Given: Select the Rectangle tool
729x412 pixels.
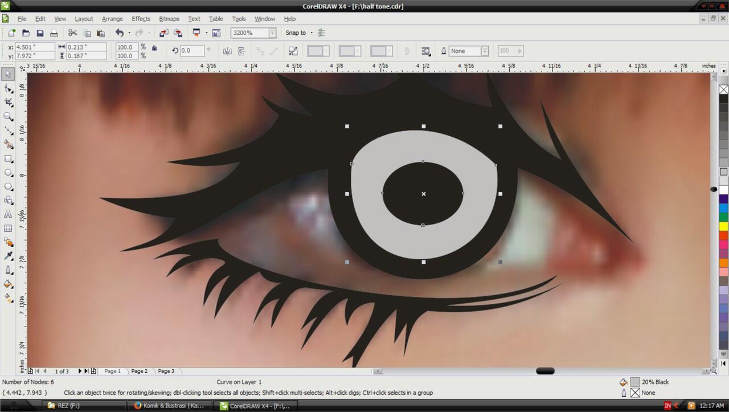Looking at the screenshot, I should point(8,158).
